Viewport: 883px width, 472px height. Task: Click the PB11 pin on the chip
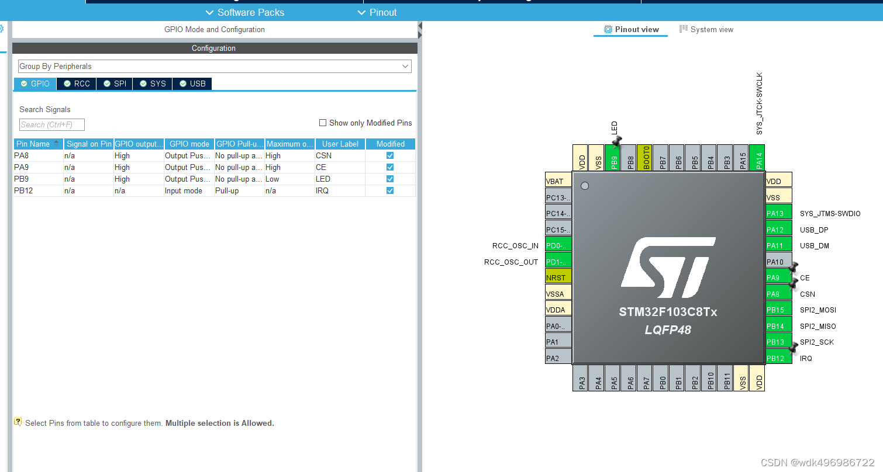[725, 378]
